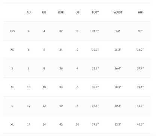
Task: Select the EUR column header
Action: 61,12
